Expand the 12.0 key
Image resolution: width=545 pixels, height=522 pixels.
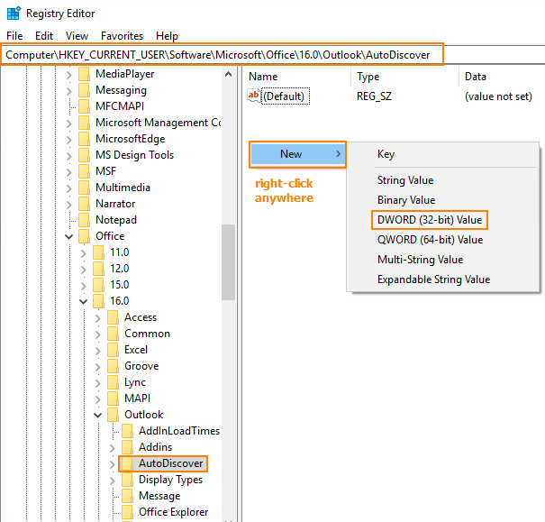coord(84,270)
